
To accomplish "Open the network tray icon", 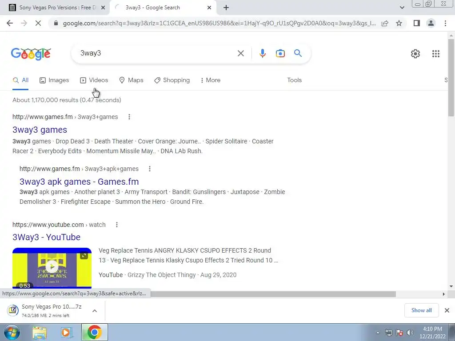I will 388,333.
